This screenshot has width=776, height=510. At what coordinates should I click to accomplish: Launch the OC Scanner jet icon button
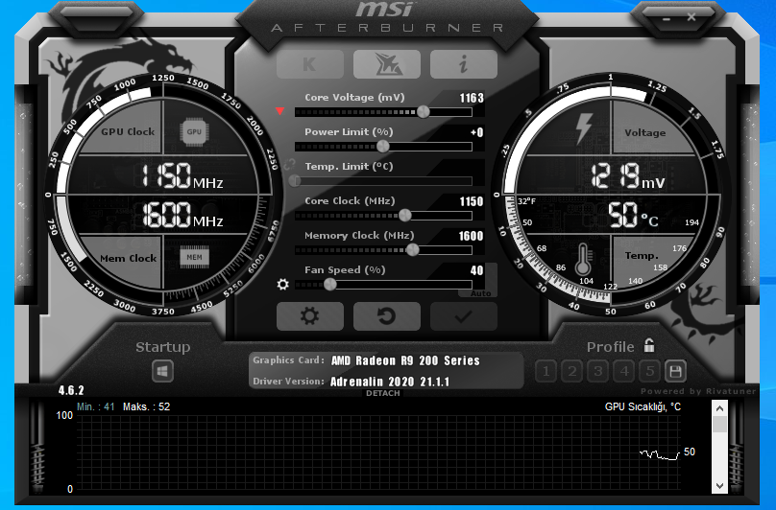387,64
